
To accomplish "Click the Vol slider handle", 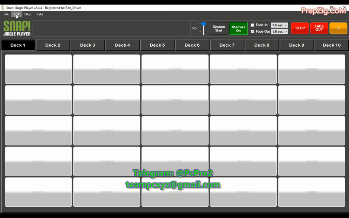I will (x=204, y=24).
